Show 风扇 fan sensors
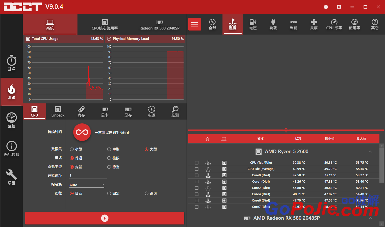This screenshot has width=385, height=227. click(x=314, y=24)
